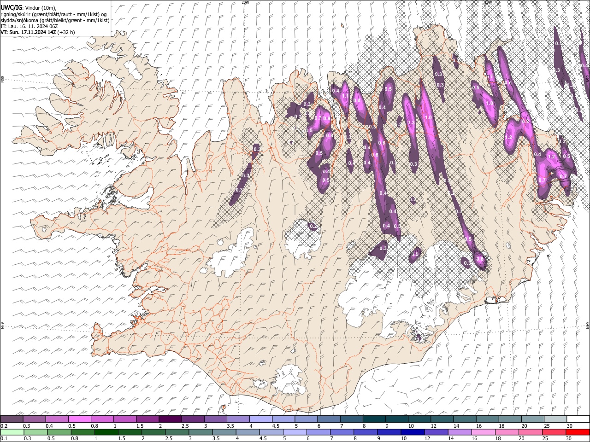
Task: Click bottom rain scale swatch between 0.1 and 0.3
Action: pos(12,432)
